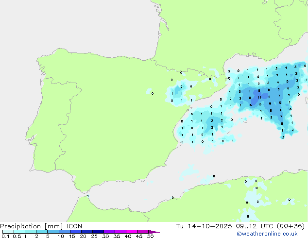Click the 1–2 mm legend color swatch
Viewport: 308px width, 238px height.
[x=31, y=232]
